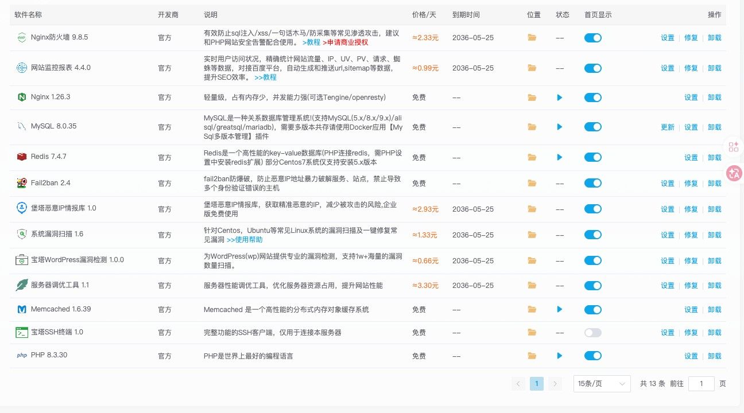The width and height of the screenshot is (744, 413).
Task: Open the 服务器调优工具 folder icon
Action: [532, 285]
